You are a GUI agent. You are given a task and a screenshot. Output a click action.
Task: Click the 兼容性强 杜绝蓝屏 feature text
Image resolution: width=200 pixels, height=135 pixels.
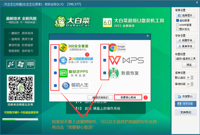click(x=21, y=45)
